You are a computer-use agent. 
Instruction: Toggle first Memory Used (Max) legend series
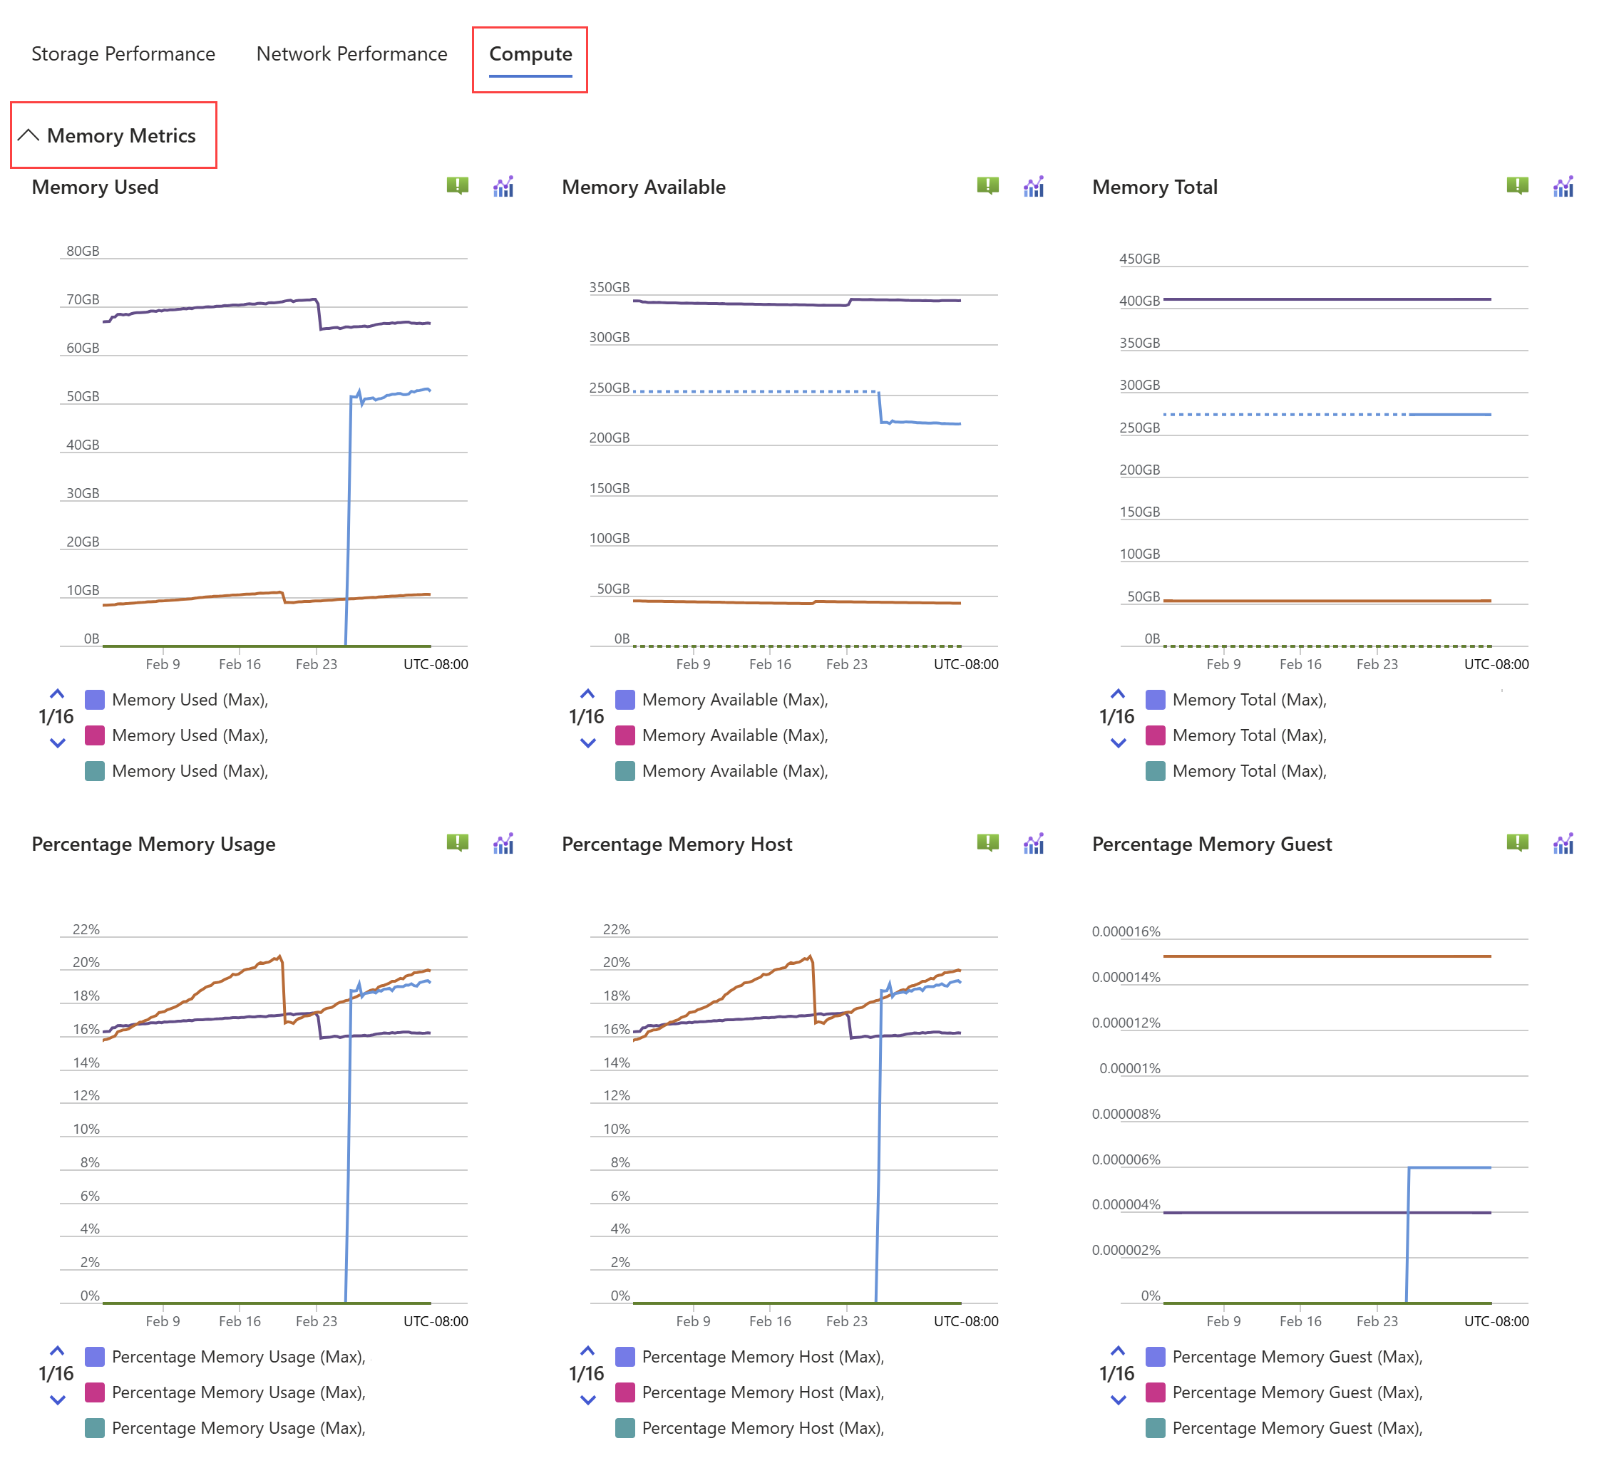click(190, 700)
